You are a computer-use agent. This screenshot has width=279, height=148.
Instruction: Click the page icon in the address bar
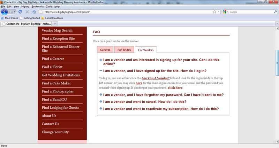tap(41, 12)
